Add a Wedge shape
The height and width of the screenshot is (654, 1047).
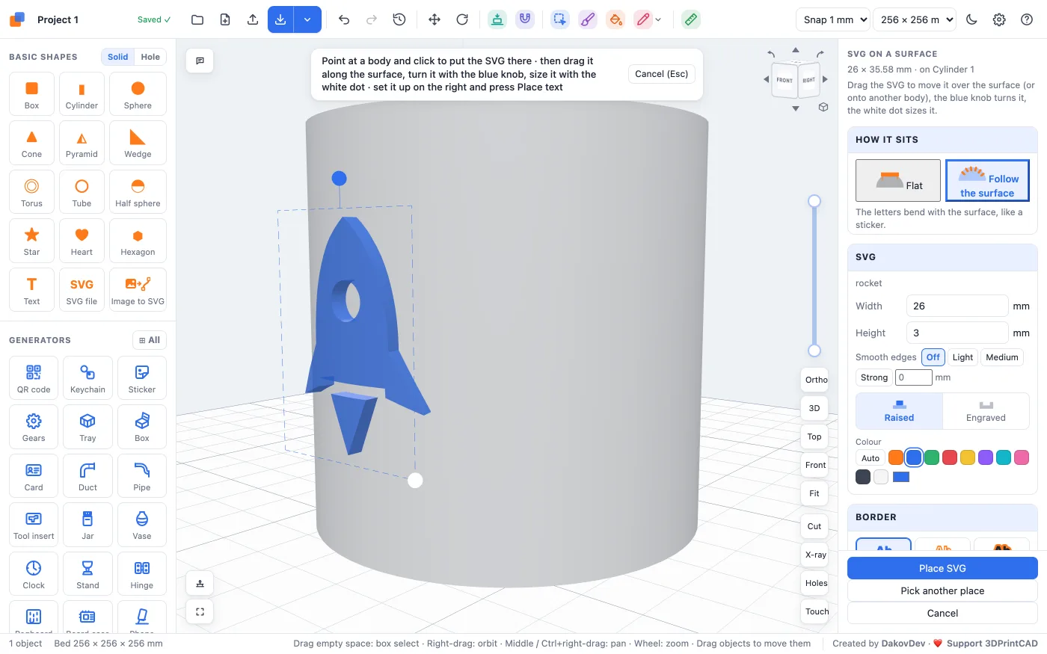138,143
